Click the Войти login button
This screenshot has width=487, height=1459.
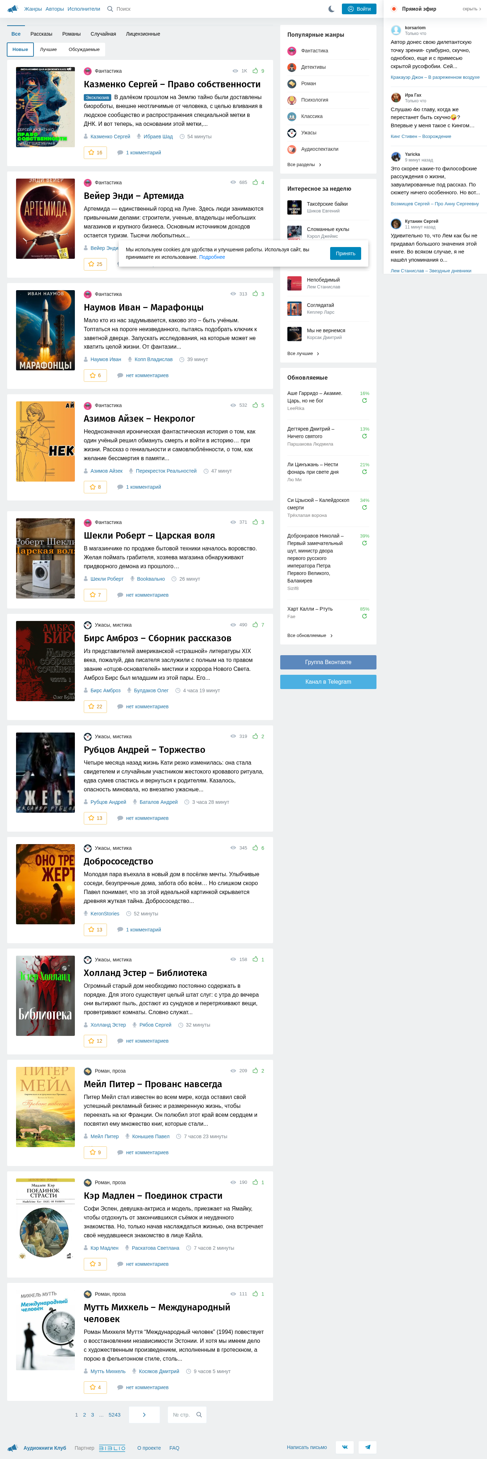pyautogui.click(x=359, y=9)
